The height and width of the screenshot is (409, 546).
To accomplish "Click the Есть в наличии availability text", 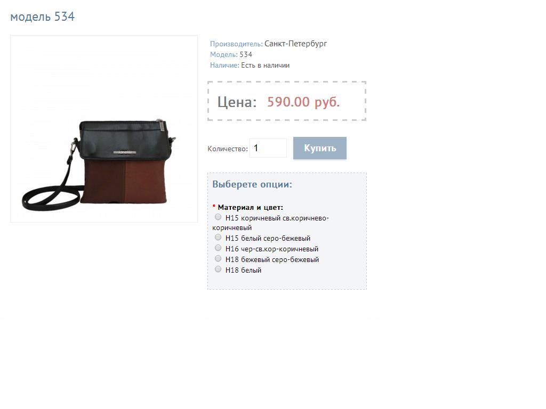I will 266,66.
